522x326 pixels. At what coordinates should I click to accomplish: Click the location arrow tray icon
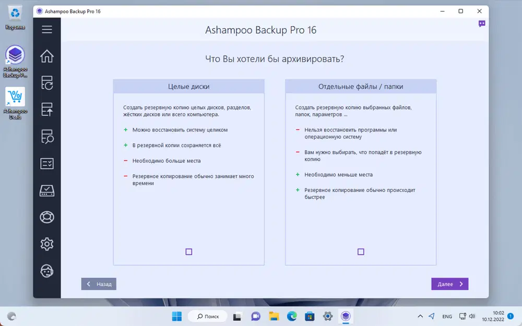pyautogui.click(x=432, y=317)
